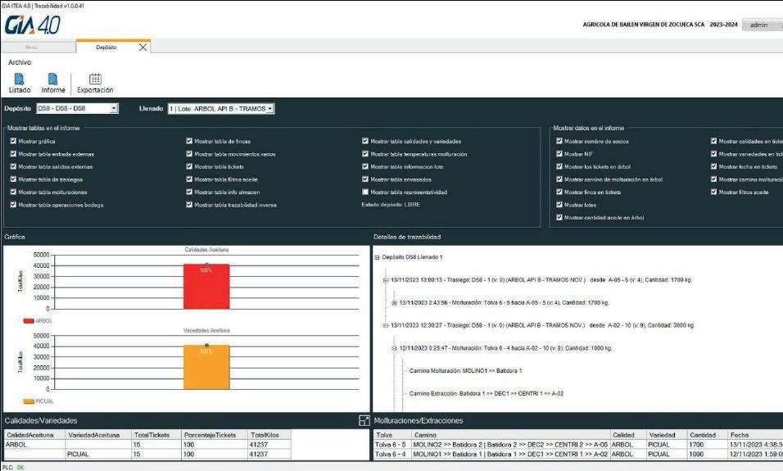The height and width of the screenshot is (471, 783).
Task: Toggle Mostrar tabla tickets
Action: pyautogui.click(x=189, y=166)
